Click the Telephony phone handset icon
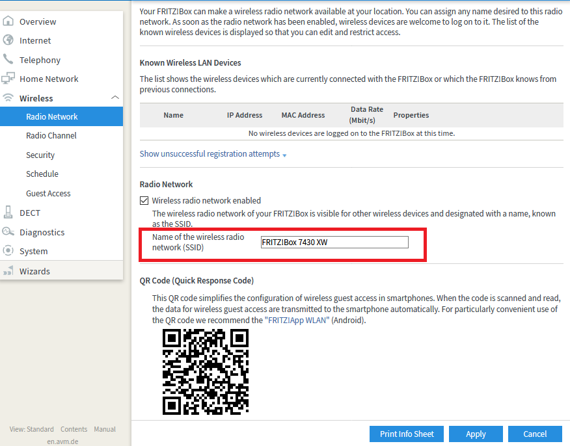 [8, 59]
